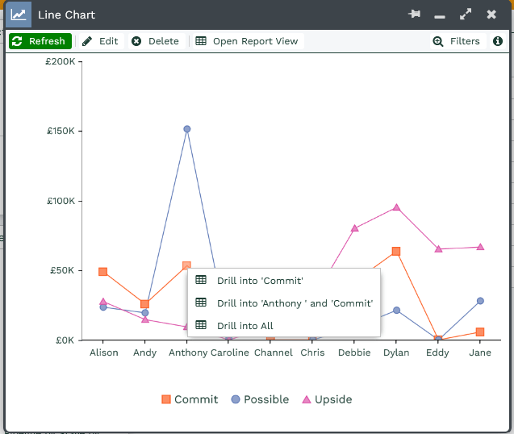514x434 pixels.
Task: Click the Commit data point for Alison
Action: coord(103,272)
